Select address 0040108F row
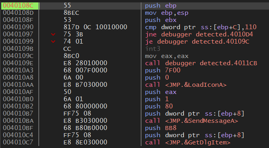This screenshot has height=148, width=269. pyautogui.click(x=18, y=20)
